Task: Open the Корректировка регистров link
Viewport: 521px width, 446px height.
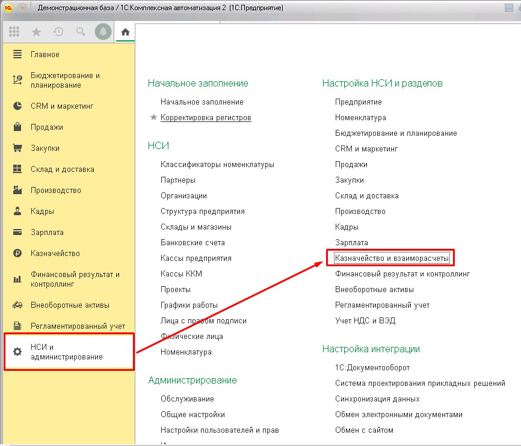Action: [x=206, y=118]
